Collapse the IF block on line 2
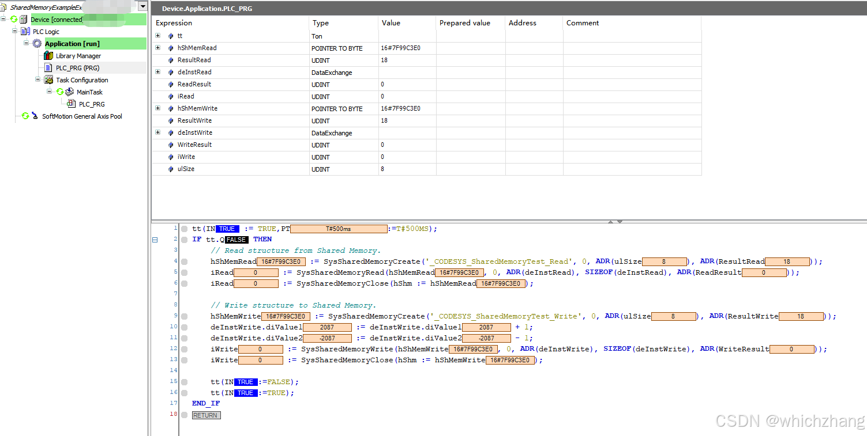The width and height of the screenshot is (867, 436). 155,239
